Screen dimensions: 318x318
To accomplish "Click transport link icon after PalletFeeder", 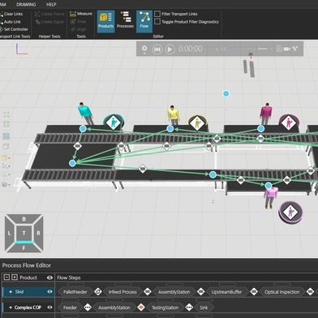I will coord(98,291).
